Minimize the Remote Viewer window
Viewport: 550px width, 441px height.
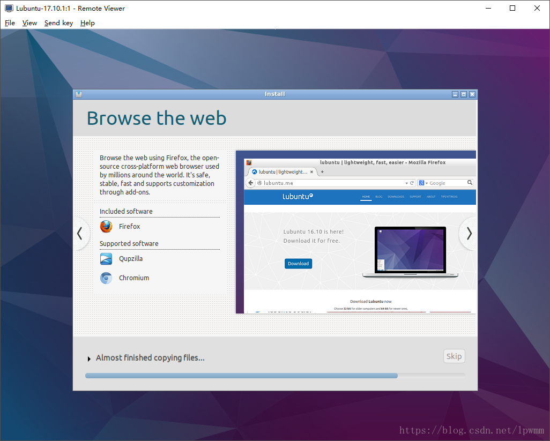488,8
